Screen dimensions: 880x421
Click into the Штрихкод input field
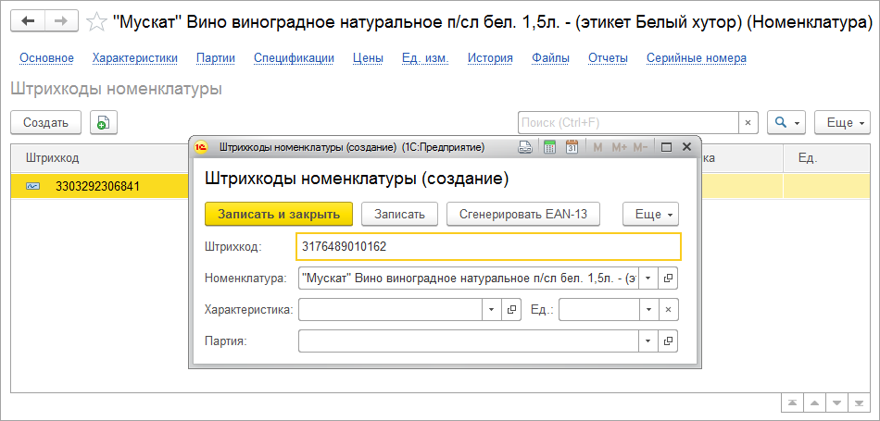pyautogui.click(x=489, y=246)
